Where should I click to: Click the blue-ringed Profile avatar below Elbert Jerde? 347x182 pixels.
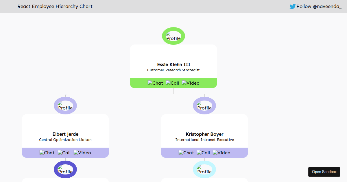[x=65, y=170]
